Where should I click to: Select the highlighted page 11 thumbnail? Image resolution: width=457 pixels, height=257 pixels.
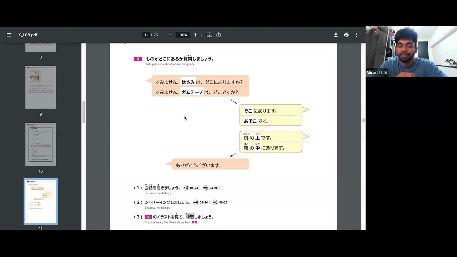(x=41, y=201)
